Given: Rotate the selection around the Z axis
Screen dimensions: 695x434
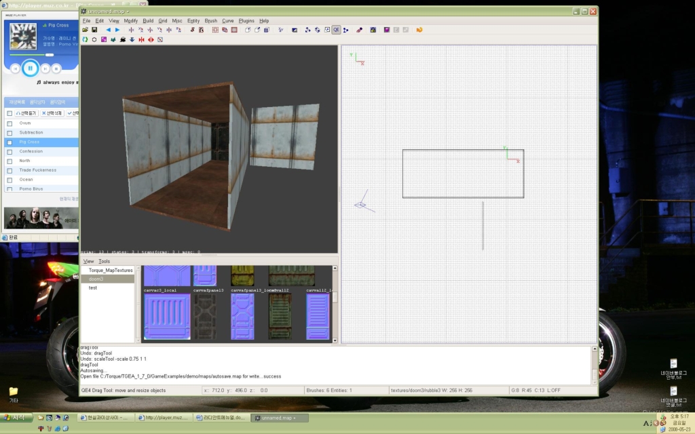Looking at the screenshot, I should [179, 30].
